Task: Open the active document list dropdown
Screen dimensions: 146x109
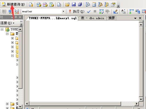Action: 135,18
